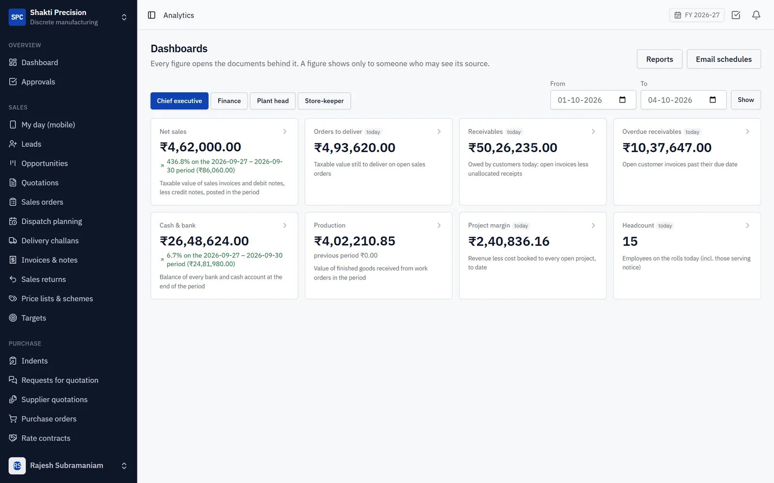
Task: Click 6.7% cash comparison text
Action: (224, 259)
